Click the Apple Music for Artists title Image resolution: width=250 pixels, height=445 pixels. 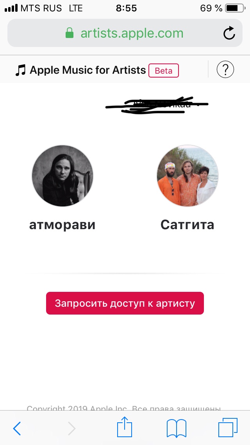[88, 70]
